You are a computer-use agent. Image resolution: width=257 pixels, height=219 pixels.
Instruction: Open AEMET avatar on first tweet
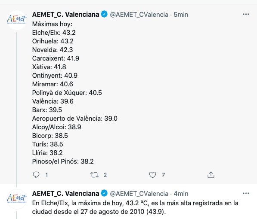tap(16, 20)
